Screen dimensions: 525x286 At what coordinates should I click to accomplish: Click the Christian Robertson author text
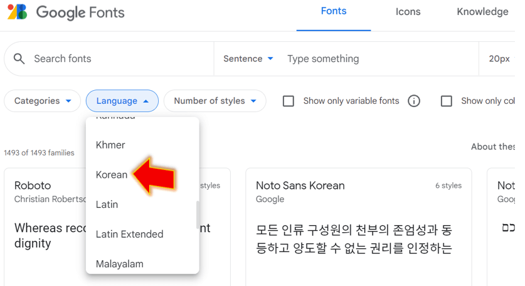coord(50,199)
